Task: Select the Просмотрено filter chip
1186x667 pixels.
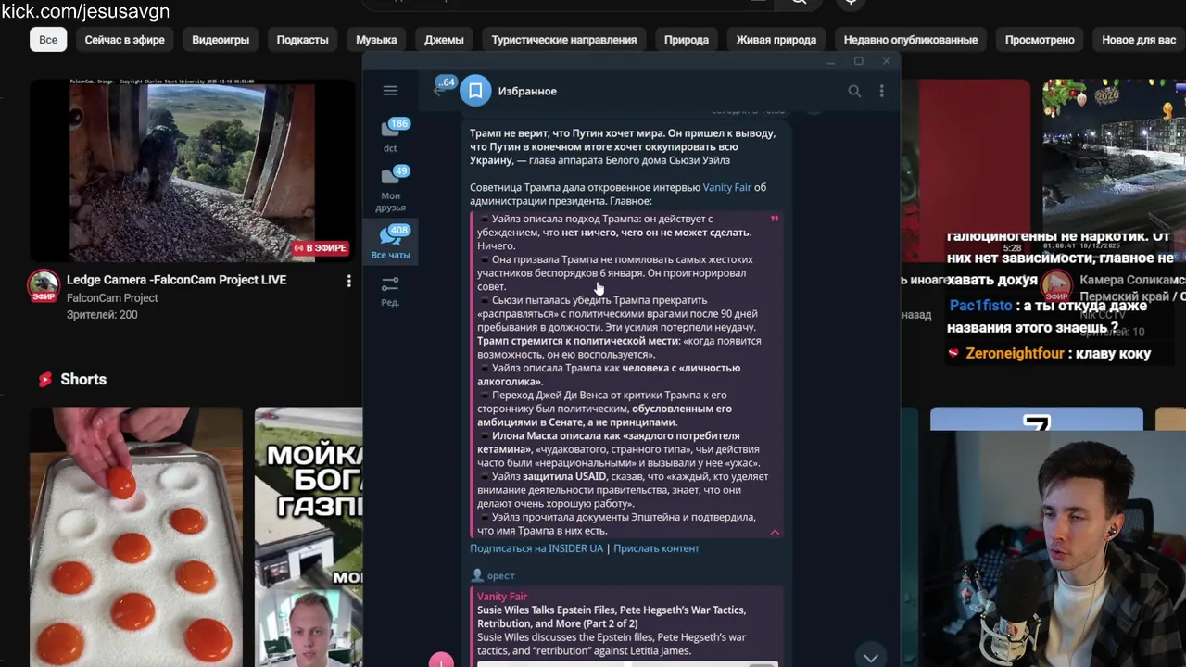Action: pyautogui.click(x=1040, y=40)
